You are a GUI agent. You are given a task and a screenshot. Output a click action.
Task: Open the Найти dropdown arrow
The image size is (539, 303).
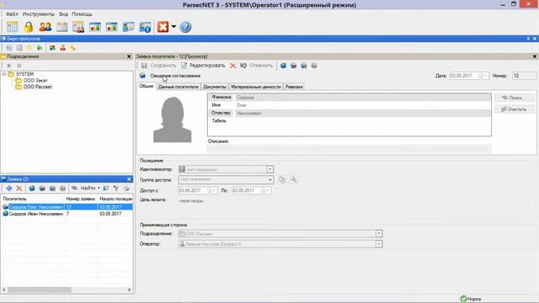[x=99, y=189]
